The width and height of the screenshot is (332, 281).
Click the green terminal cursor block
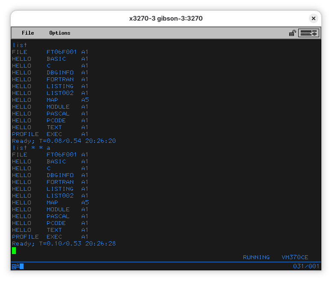tap(14, 251)
